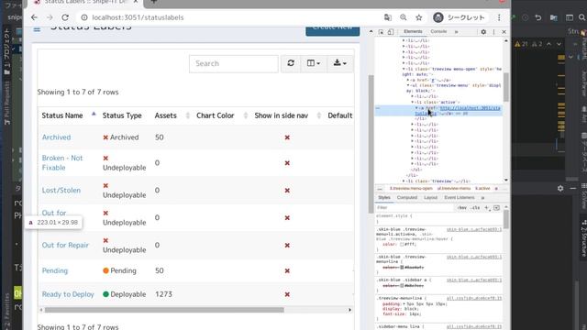Switch to DevTools Console tab
The image size is (587, 330).
(438, 32)
